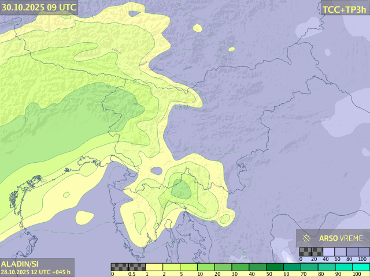This screenshot has width=370, height=277.
Task: Click the isolated yellow oval at the lower left
Action: coord(84,218)
